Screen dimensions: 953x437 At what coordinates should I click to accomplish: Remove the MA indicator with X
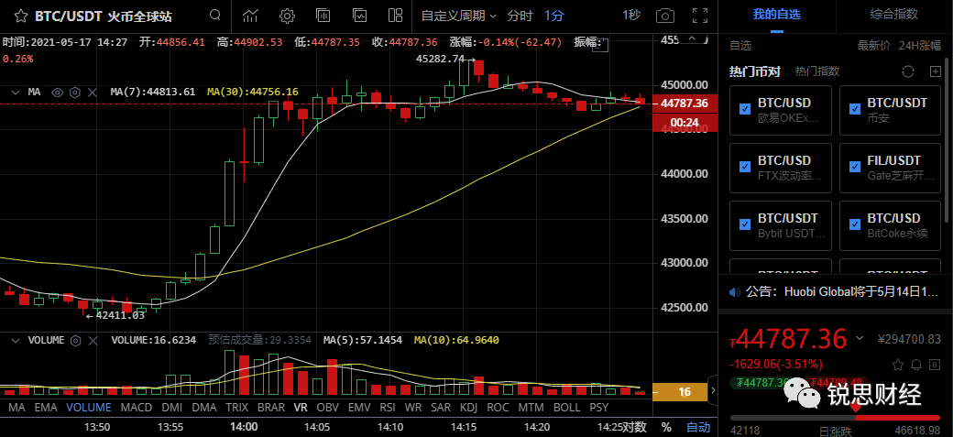93,93
